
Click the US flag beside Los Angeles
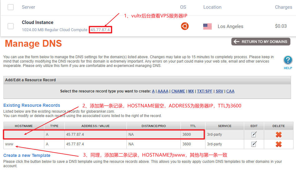point(207,26)
